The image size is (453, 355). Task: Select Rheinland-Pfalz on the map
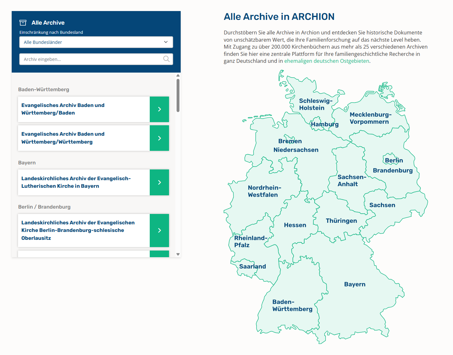pos(251,241)
